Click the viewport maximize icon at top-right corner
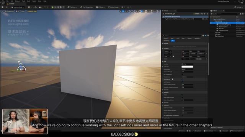The image size is (245, 137). click(x=159, y=11)
